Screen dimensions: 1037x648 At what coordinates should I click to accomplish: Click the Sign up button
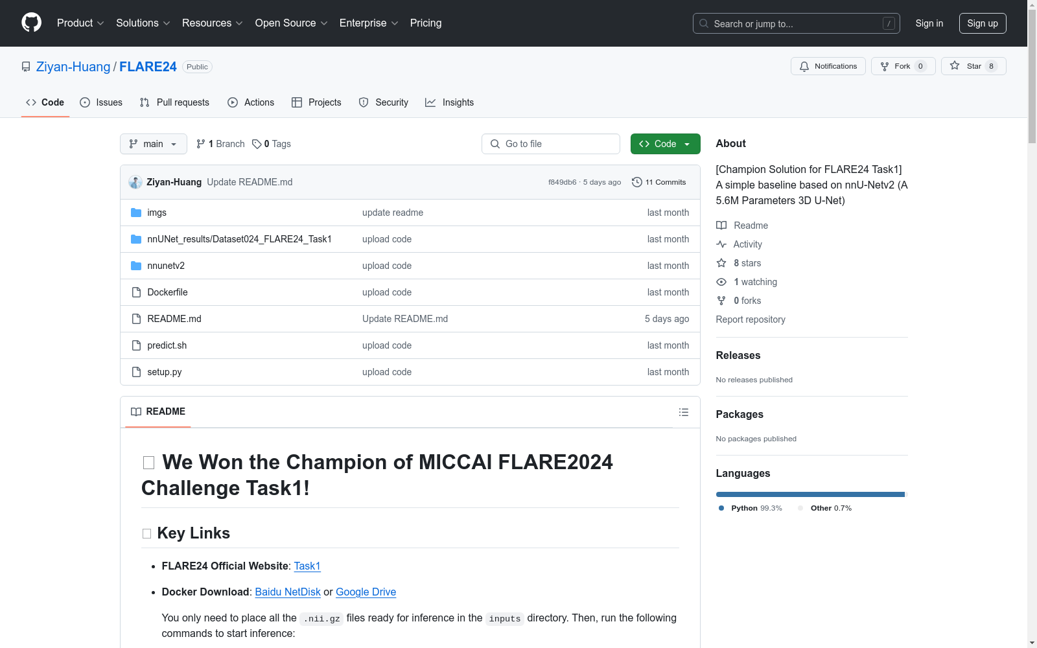point(983,23)
